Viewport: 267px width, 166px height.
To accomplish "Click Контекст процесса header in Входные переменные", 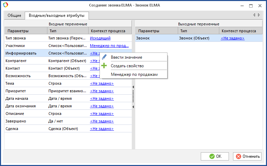I will point(110,31).
